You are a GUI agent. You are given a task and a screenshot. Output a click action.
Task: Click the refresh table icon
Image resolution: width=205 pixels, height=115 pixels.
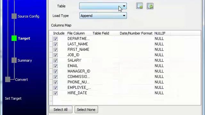click(x=150, y=6)
